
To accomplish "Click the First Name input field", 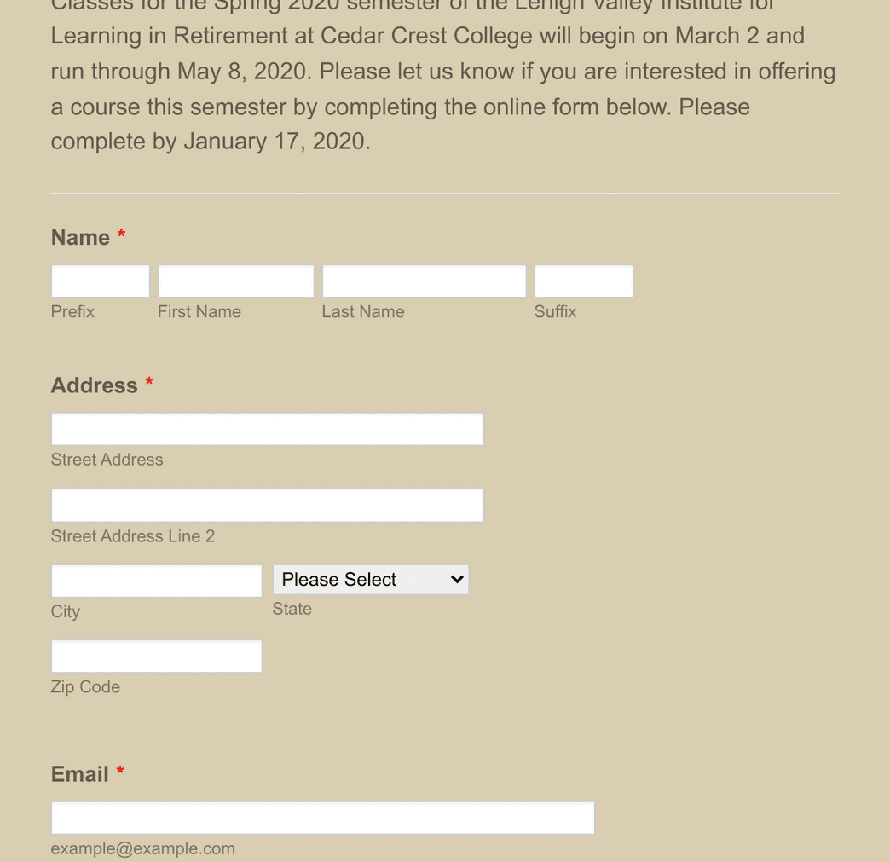I will [x=235, y=281].
